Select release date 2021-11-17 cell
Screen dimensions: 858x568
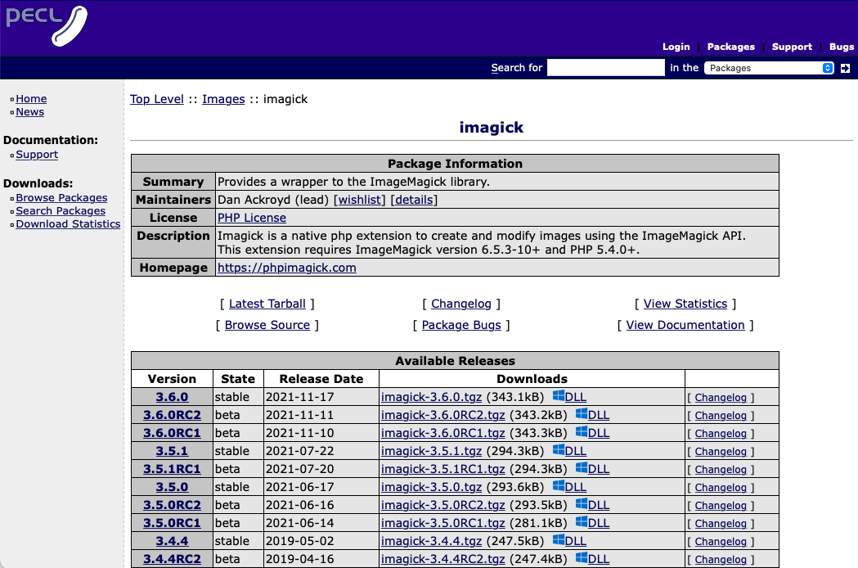tap(321, 397)
